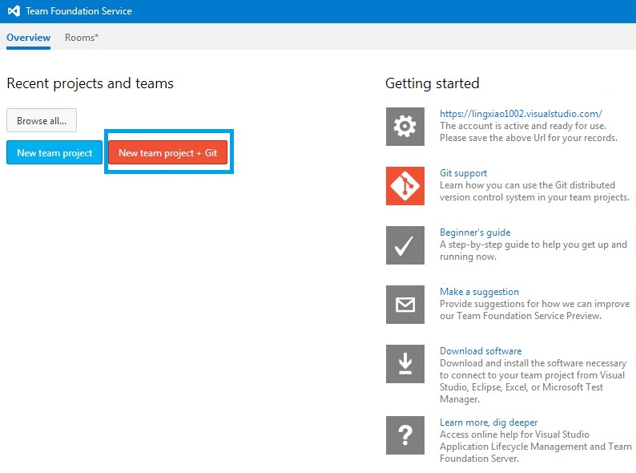Click the Team Foundation Service title
The image size is (636, 473).
coord(78,11)
